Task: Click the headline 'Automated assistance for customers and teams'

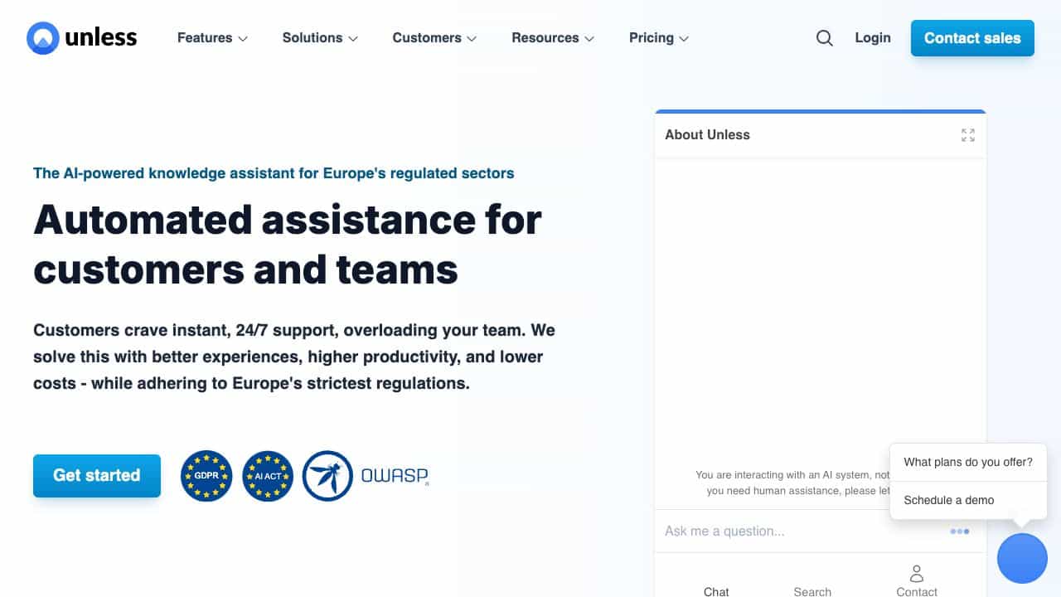Action: (x=288, y=245)
